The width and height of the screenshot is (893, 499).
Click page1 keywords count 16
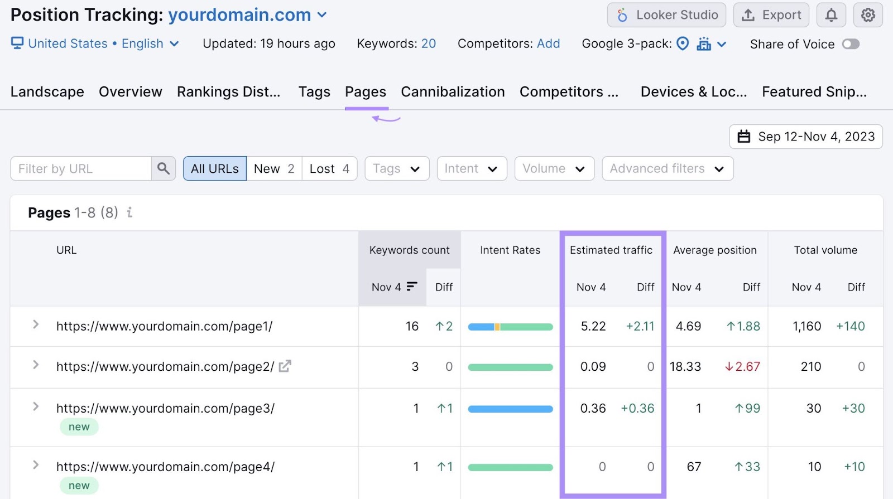[x=412, y=326]
